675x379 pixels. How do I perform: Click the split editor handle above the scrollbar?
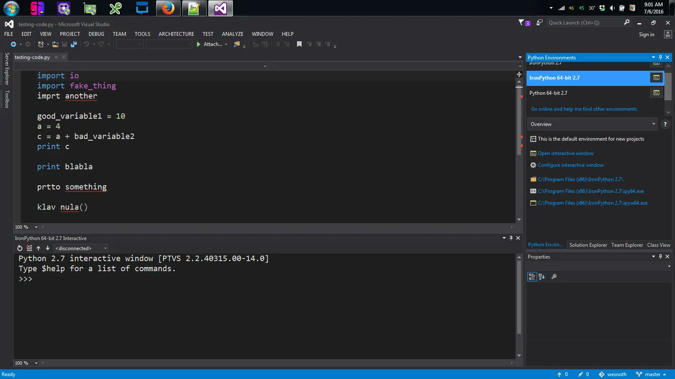(x=519, y=74)
